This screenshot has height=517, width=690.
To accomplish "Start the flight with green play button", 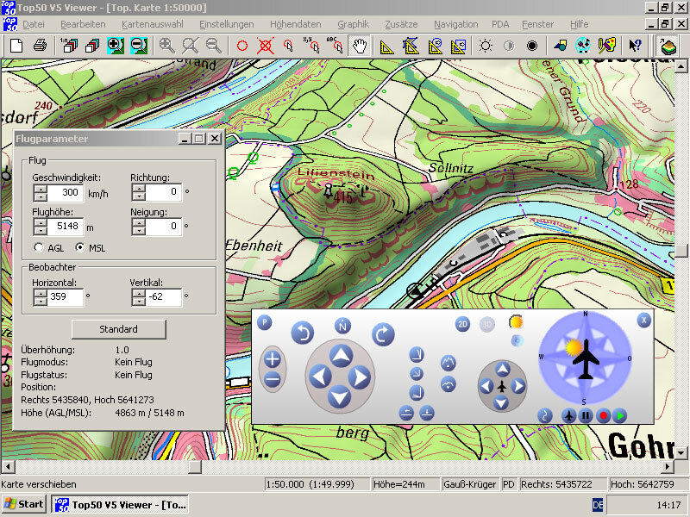I will 619,415.
